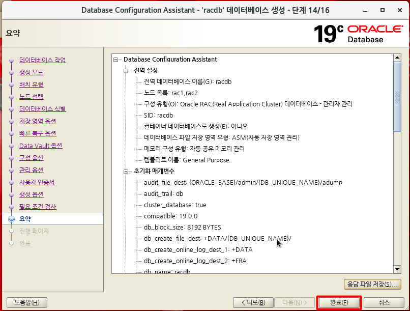Click the scrollbar down arrow
The height and width of the screenshot is (311, 410).
397,269
